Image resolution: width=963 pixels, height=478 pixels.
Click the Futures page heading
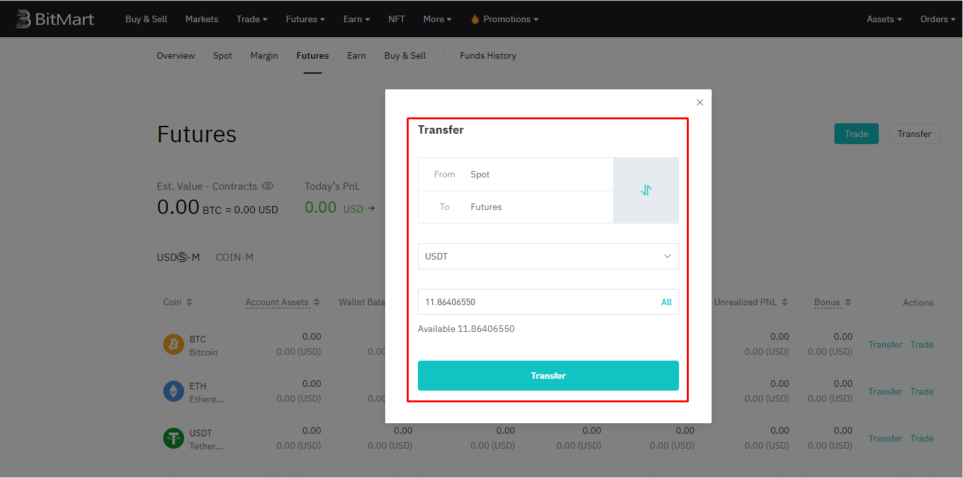(x=197, y=134)
